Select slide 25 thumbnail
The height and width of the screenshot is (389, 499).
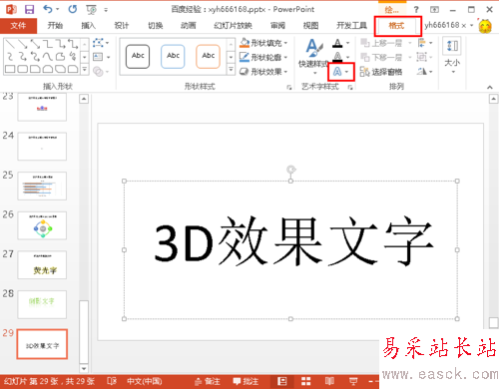click(x=42, y=186)
